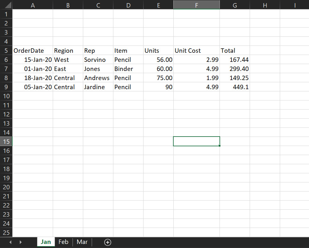Click the 15-Jan-20 date cell
The image size is (309, 248).
pos(33,60)
